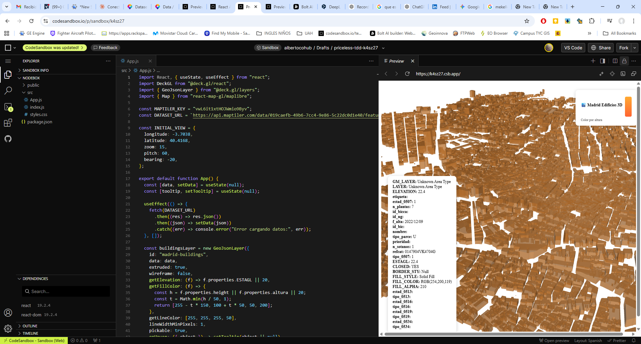Open the Extensions panel icon
This screenshot has width=641, height=344.
[x=8, y=123]
